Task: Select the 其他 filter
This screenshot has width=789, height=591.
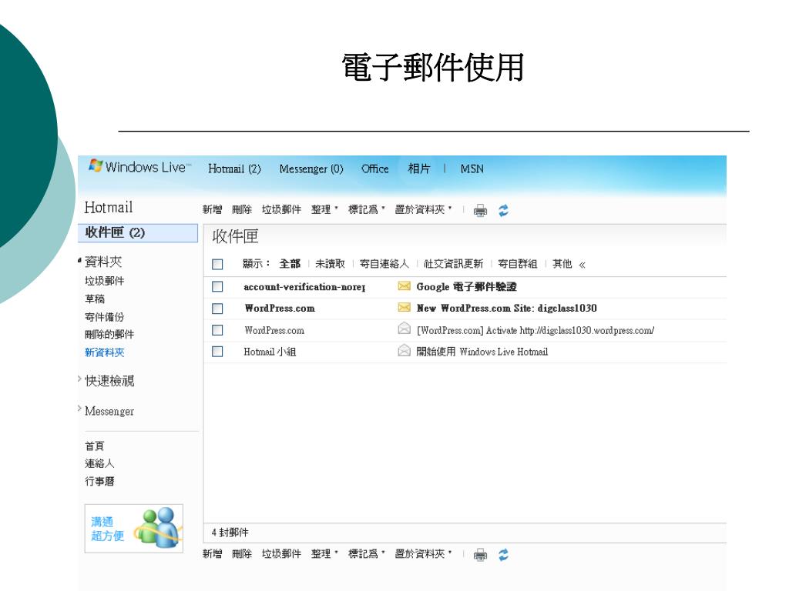Action: [562, 264]
